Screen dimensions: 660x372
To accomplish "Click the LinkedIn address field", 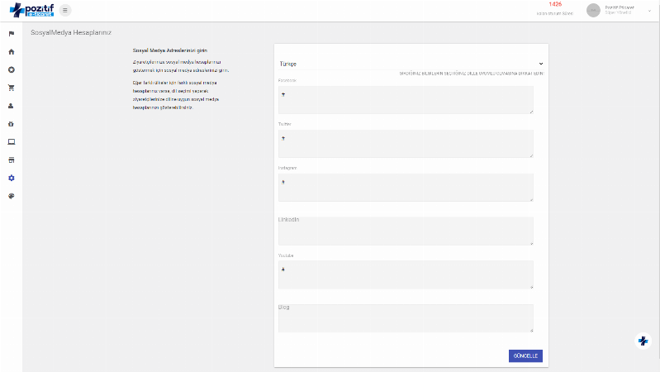I will point(406,231).
